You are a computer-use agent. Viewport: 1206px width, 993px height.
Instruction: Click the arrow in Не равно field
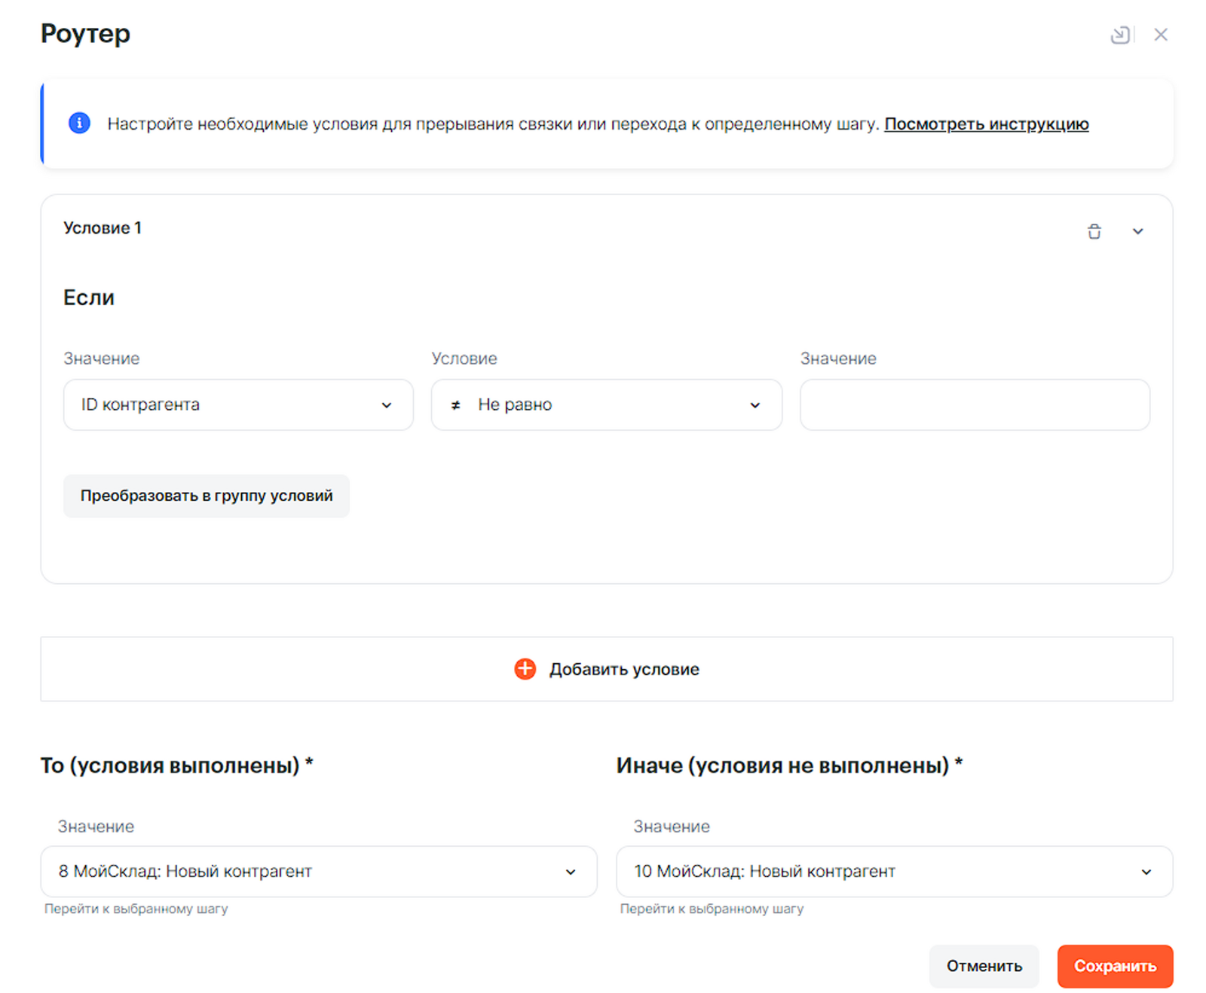[755, 405]
